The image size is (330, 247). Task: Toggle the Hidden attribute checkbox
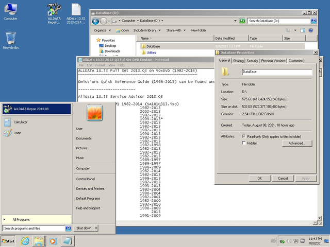pyautogui.click(x=244, y=143)
